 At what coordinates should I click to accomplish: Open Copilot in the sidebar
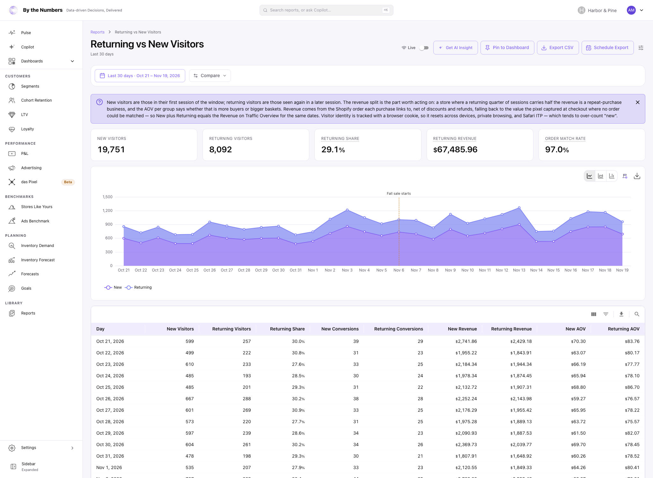coord(41,47)
